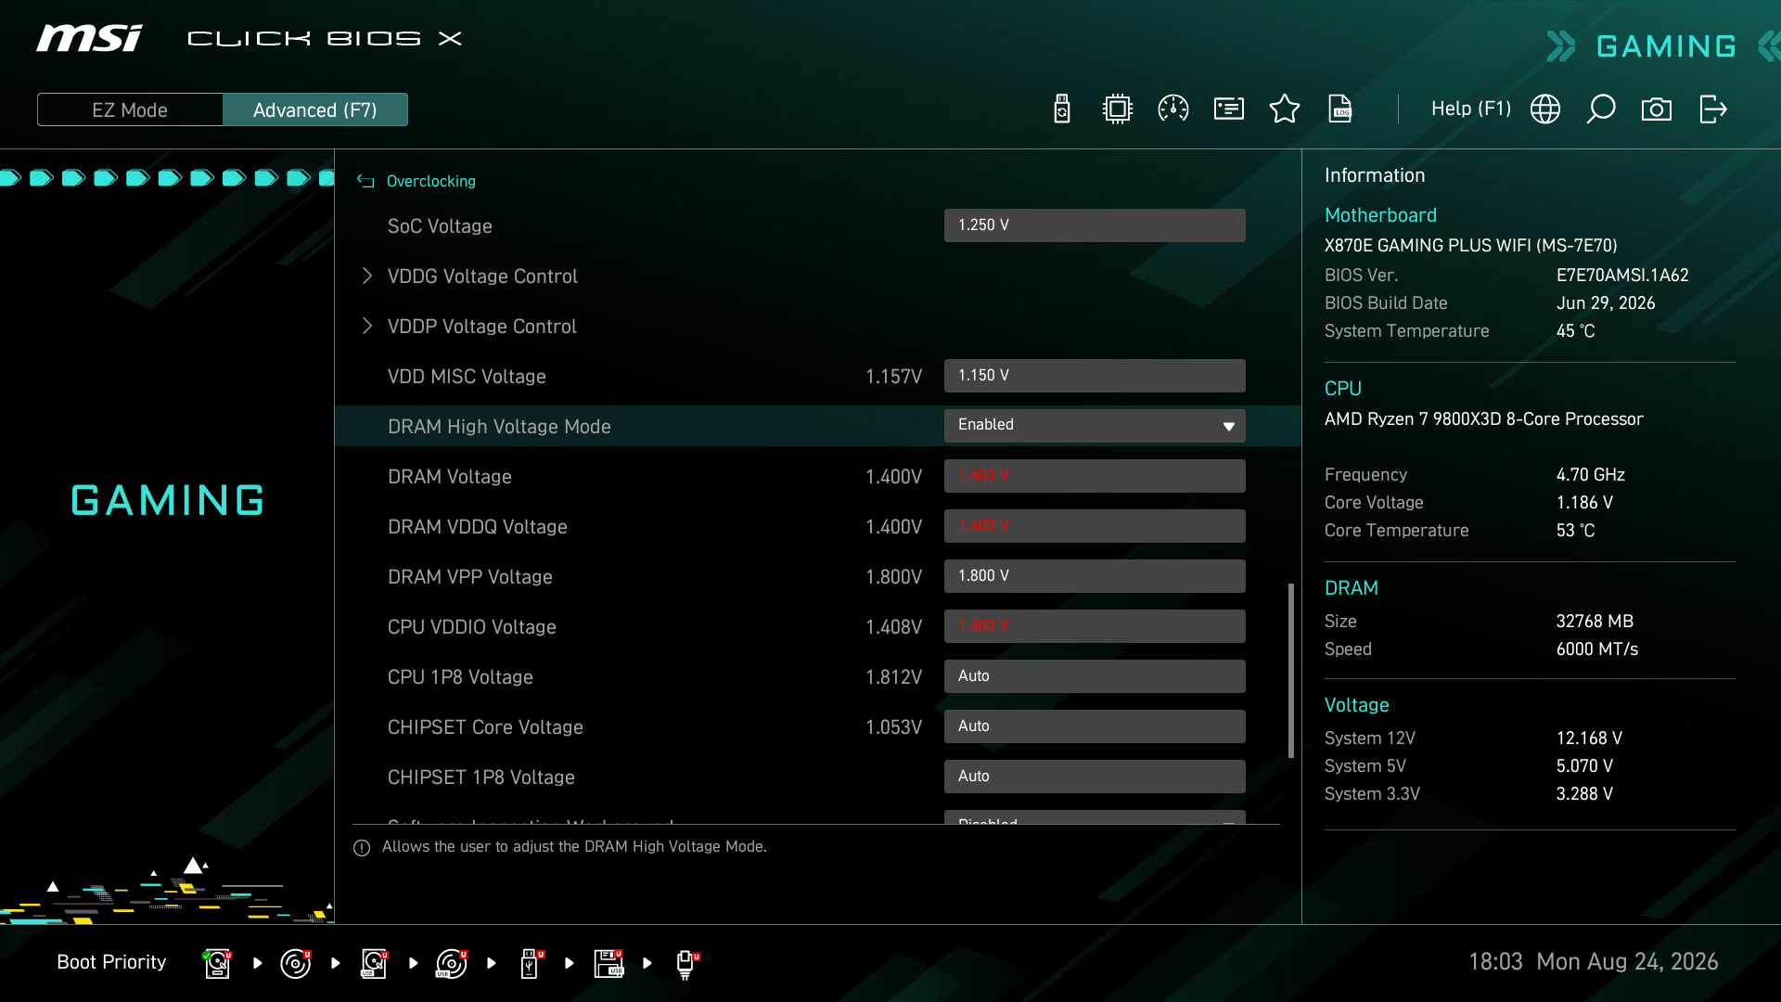Open the DRAM High Voltage Mode dropdown

point(1095,426)
